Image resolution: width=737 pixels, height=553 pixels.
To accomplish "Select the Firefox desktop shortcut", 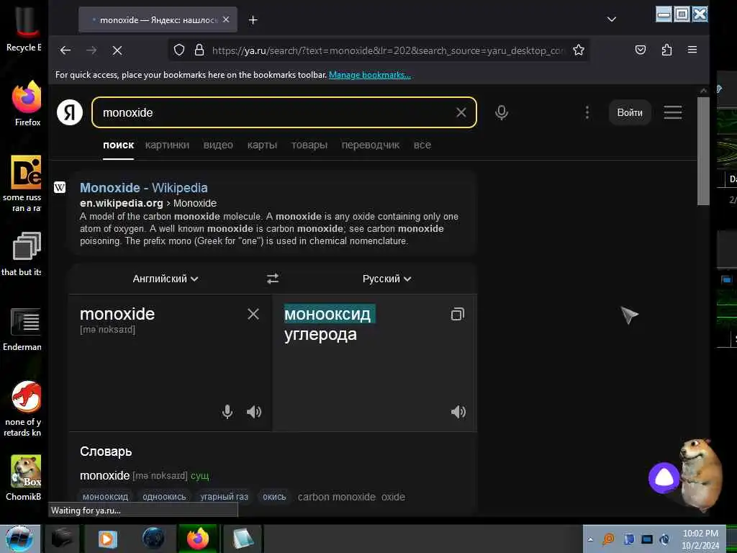I will pyautogui.click(x=27, y=104).
